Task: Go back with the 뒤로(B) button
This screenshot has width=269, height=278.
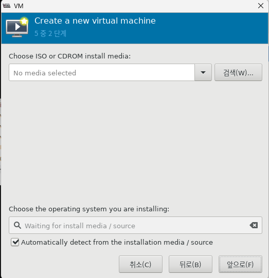Action: pos(190,264)
